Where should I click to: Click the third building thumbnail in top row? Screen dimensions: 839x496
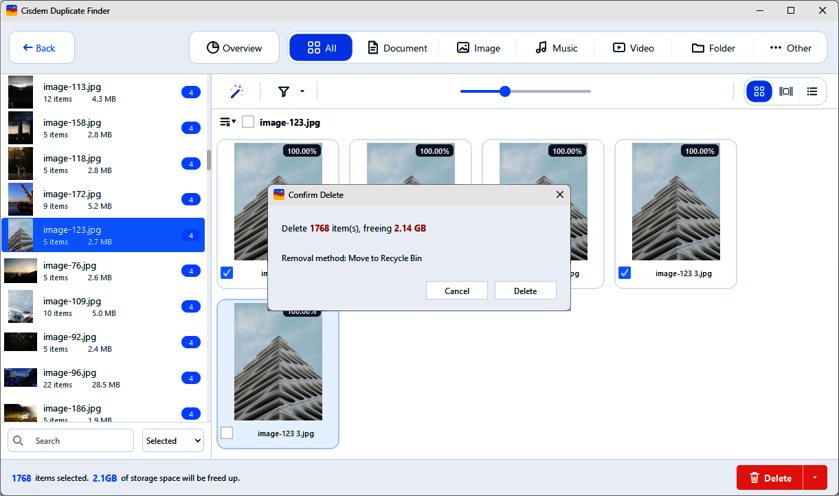click(x=543, y=165)
